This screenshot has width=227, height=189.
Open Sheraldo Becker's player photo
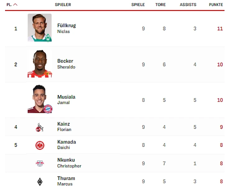point(39,64)
